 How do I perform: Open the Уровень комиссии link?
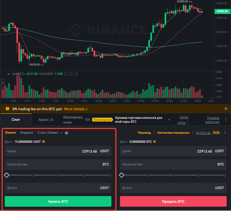pos(212,120)
